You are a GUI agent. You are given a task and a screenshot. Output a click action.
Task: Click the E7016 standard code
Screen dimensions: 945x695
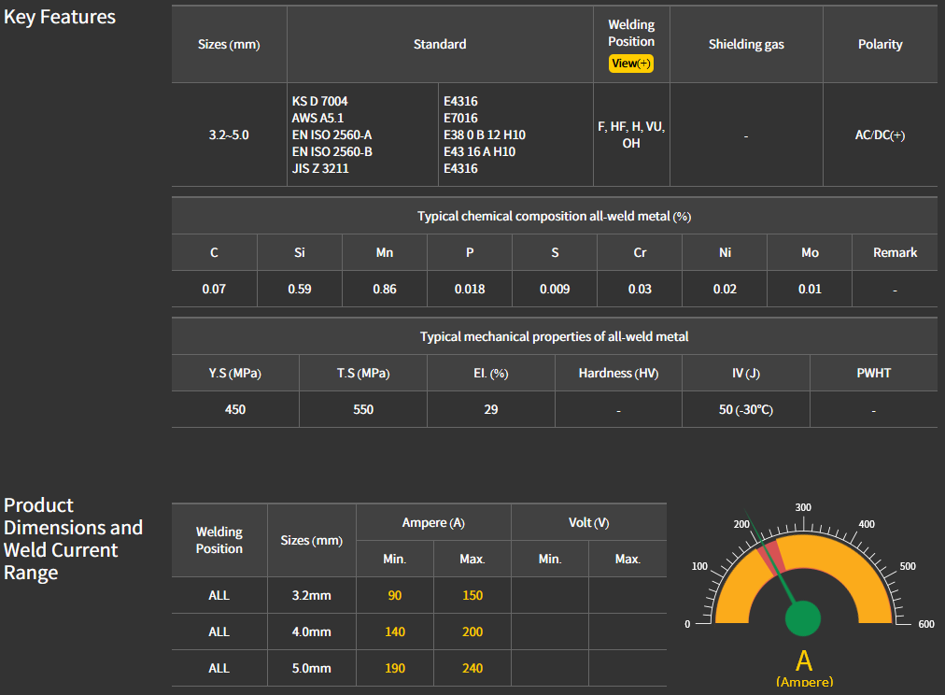461,118
